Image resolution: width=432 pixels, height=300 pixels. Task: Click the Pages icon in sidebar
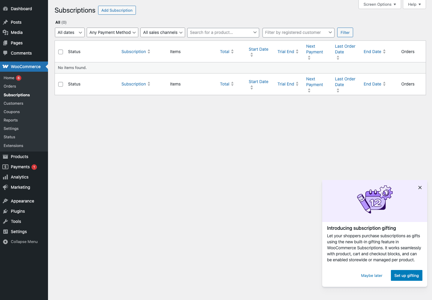coord(5,43)
